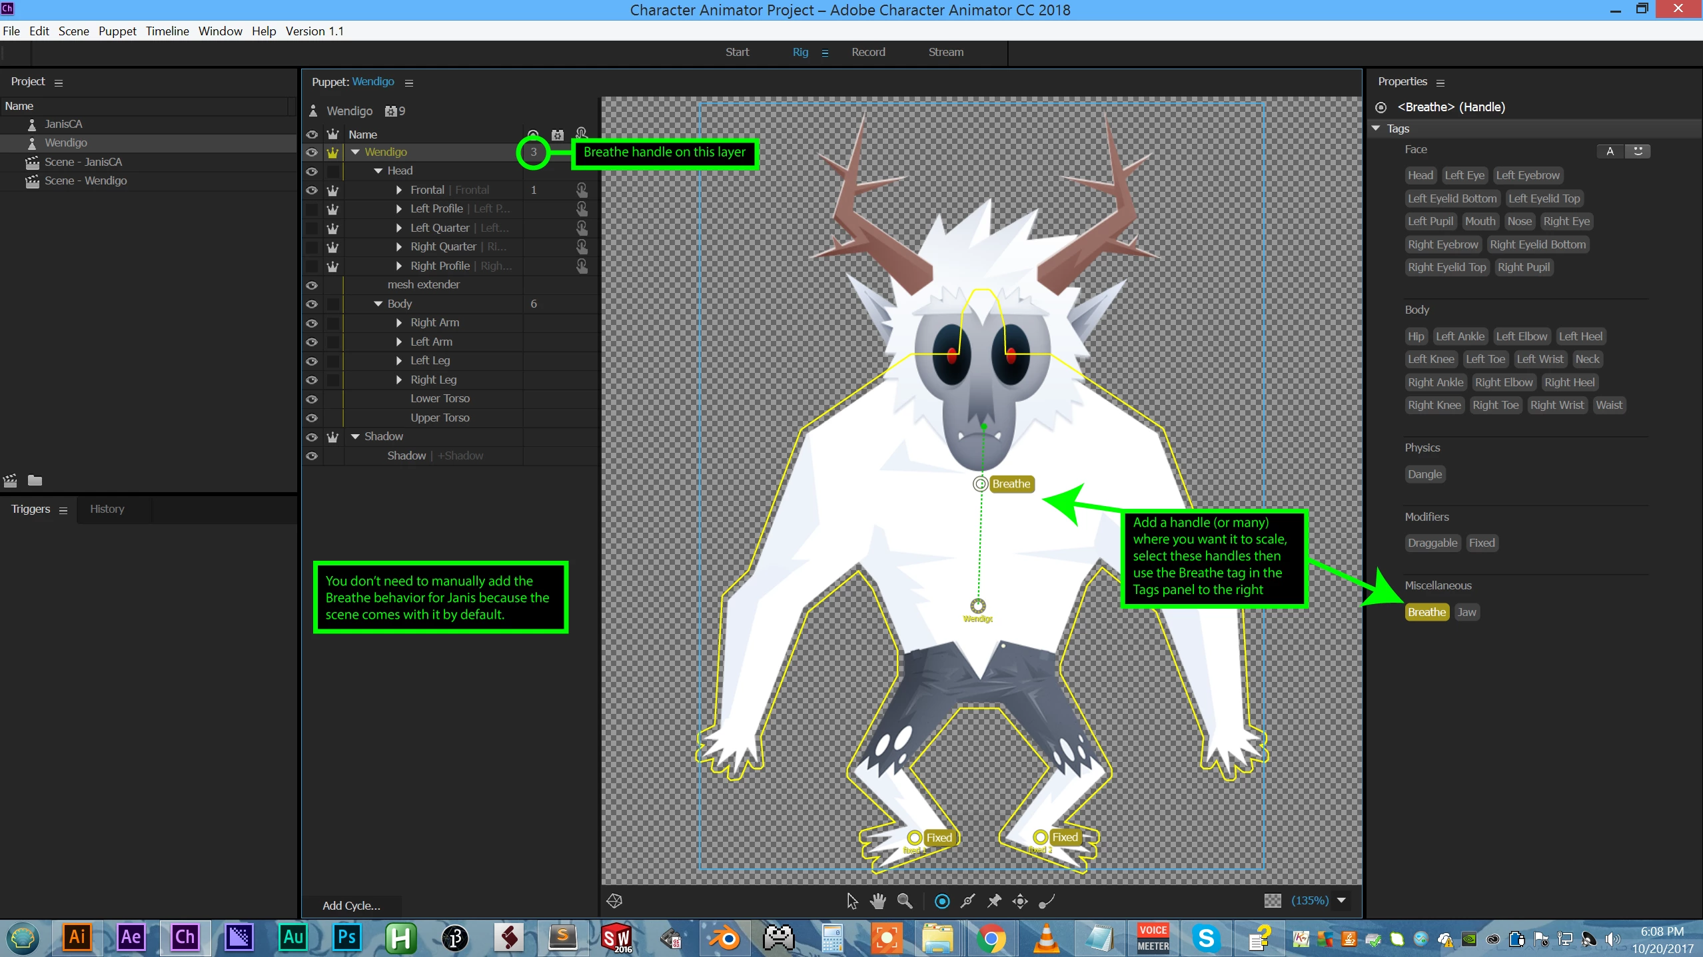Hide the mesh extender layer
Screen dimensions: 1703x957
pyautogui.click(x=311, y=285)
